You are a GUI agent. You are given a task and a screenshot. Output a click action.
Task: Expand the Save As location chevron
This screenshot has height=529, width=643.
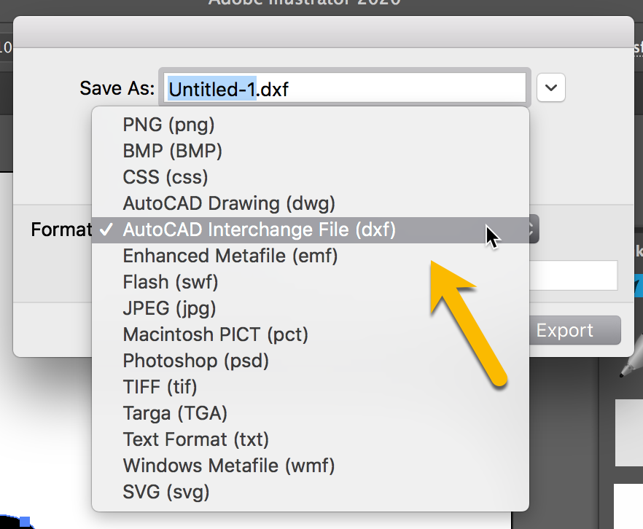tap(551, 88)
